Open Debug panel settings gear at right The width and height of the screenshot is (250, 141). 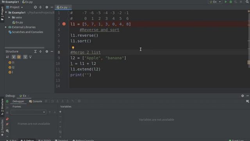click(x=243, y=96)
